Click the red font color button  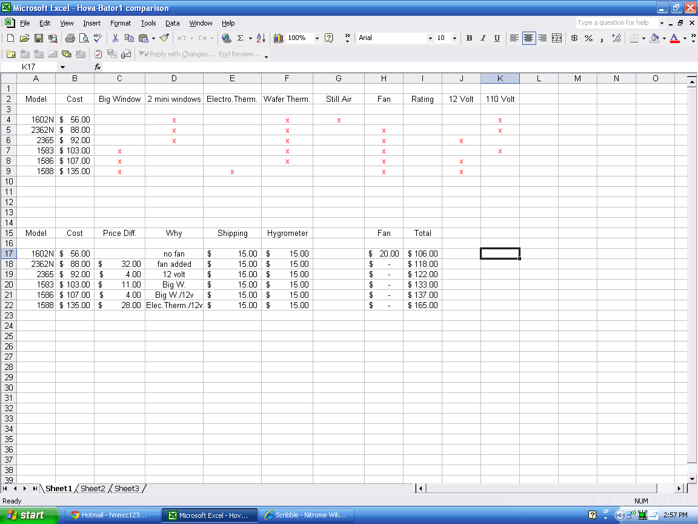coord(674,38)
